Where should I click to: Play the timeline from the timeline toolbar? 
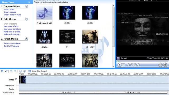25,71
